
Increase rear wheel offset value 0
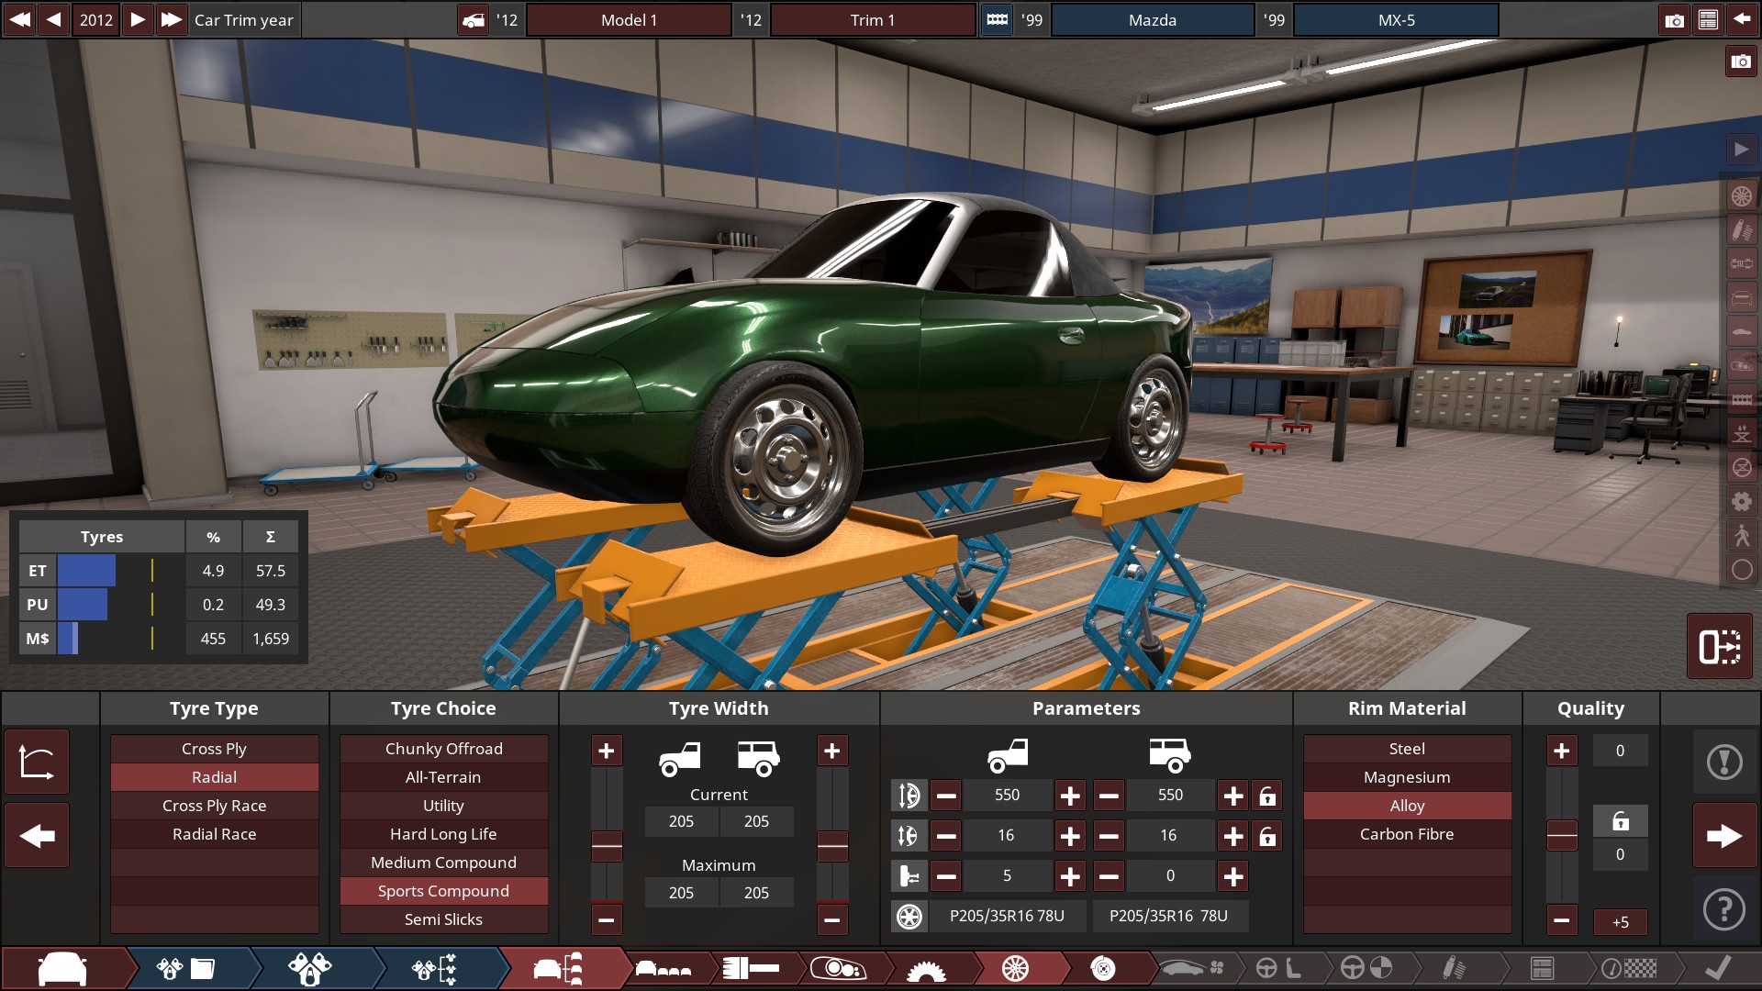click(x=1233, y=876)
